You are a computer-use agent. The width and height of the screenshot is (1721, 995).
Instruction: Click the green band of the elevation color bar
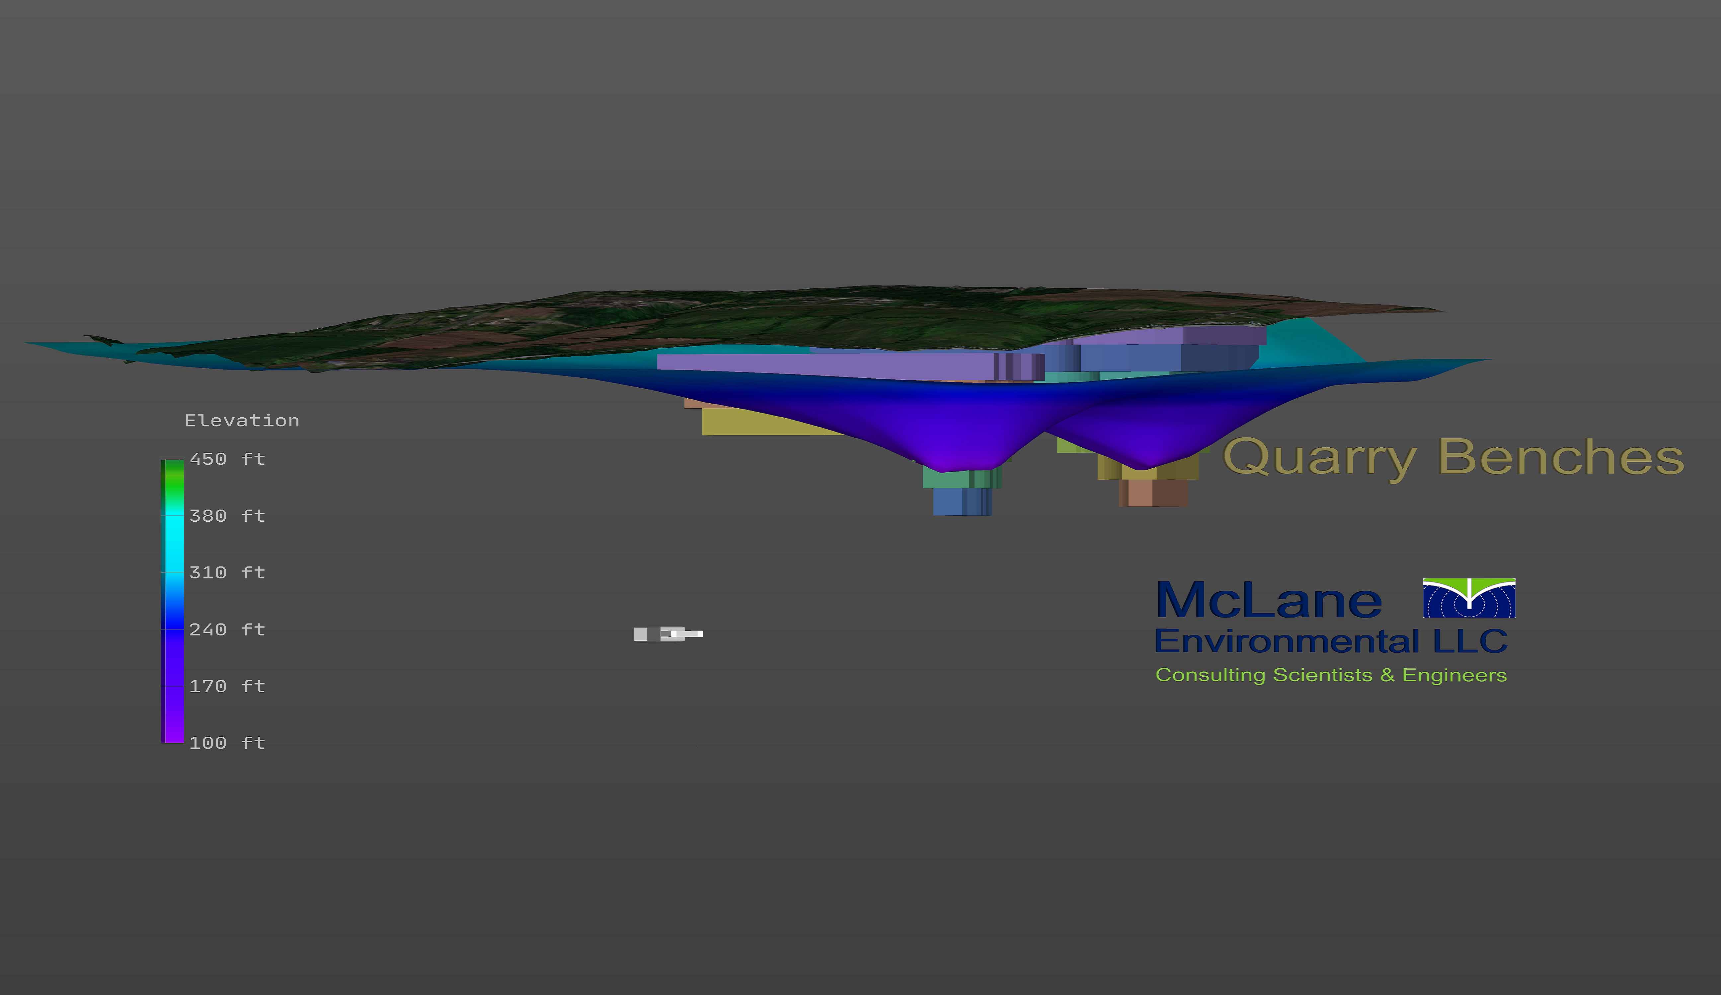point(173,481)
